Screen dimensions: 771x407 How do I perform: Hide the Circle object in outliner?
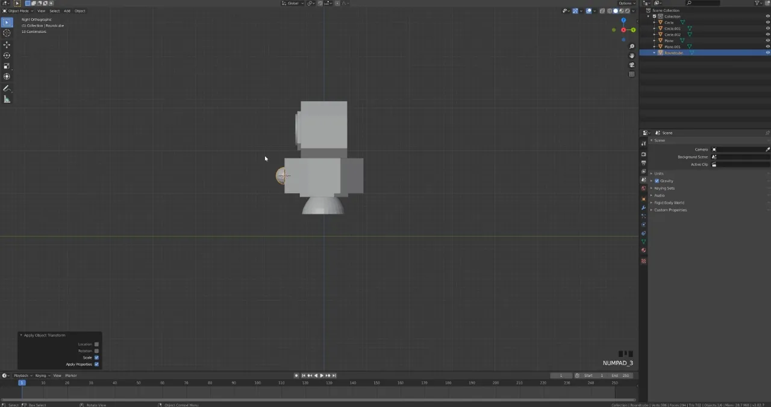(x=767, y=22)
